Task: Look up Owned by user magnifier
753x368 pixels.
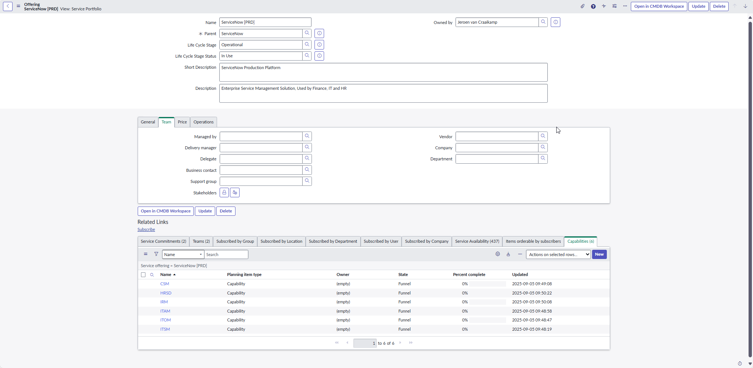Action: point(543,22)
